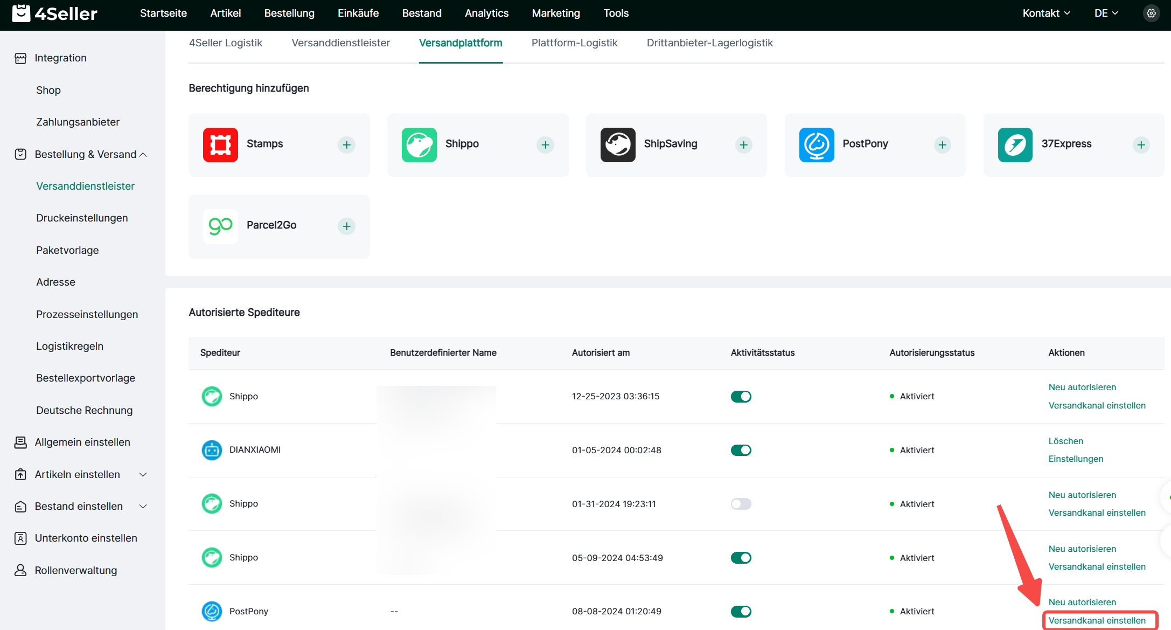Open the DE language dropdown
The height and width of the screenshot is (630, 1171).
[1106, 13]
